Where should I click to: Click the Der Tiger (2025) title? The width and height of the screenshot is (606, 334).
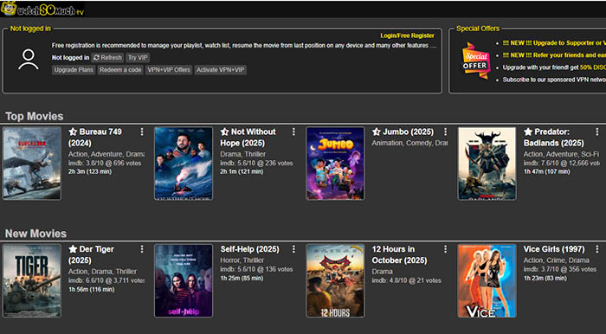pos(91,255)
